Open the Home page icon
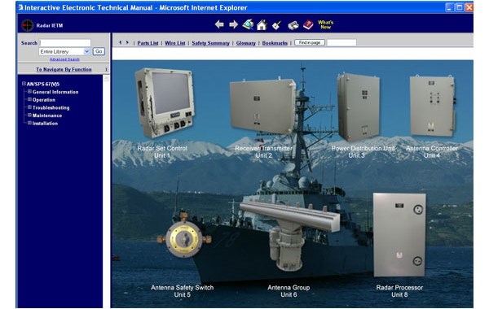Viewport: 489px width, 309px height. [x=262, y=24]
